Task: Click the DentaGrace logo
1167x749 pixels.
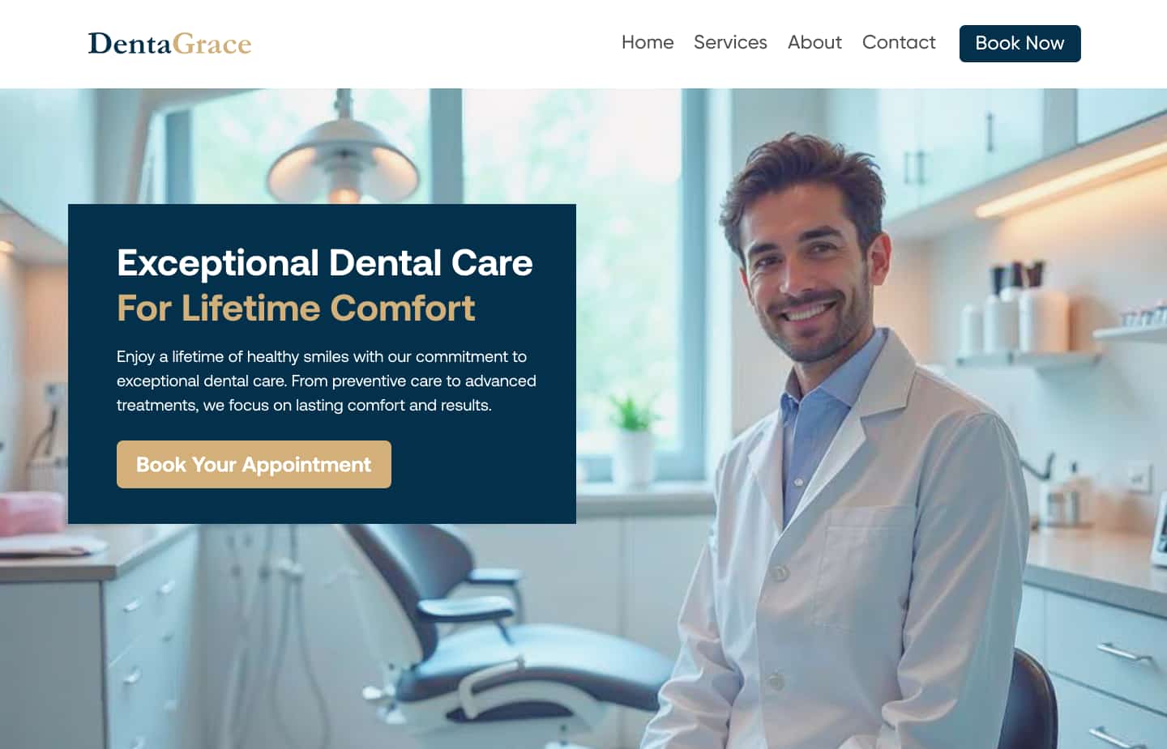Action: (169, 43)
